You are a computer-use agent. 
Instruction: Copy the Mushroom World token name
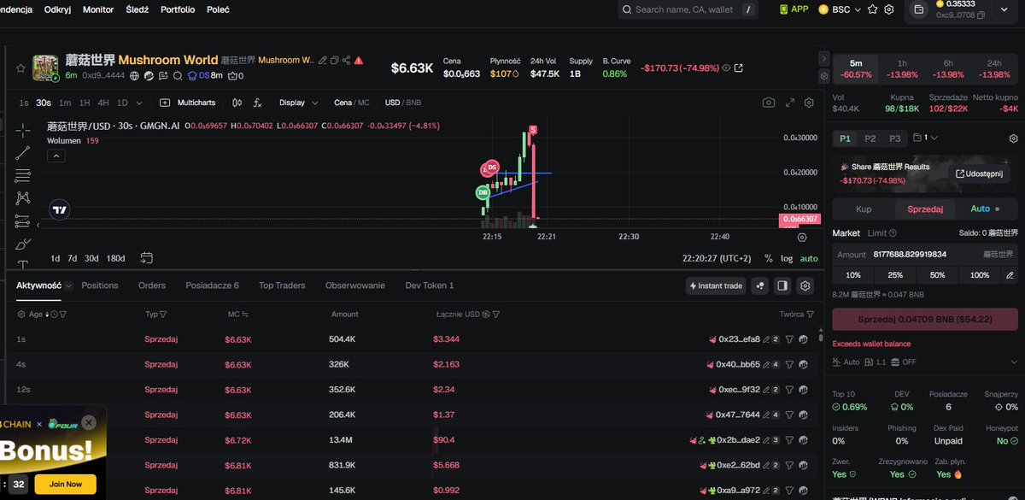335,61
